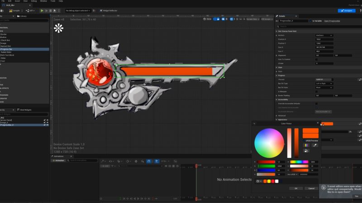
Task: Click the Designer mode button
Action: point(347,10)
